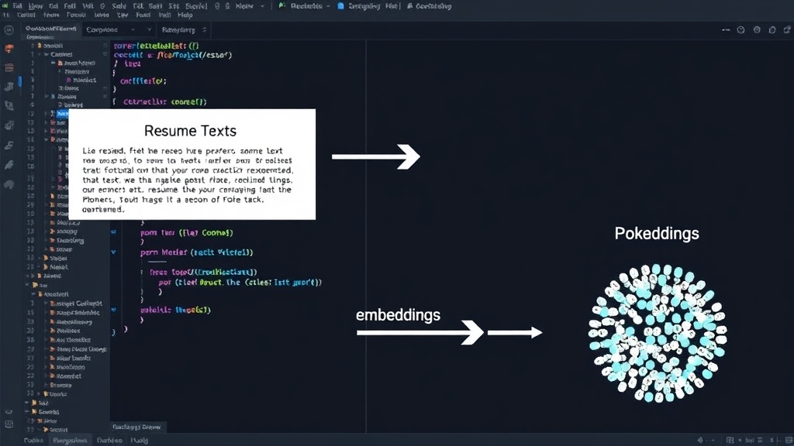Click the ghost icon in the top toolbar
The width and height of the screenshot is (794, 446).
pos(409,6)
